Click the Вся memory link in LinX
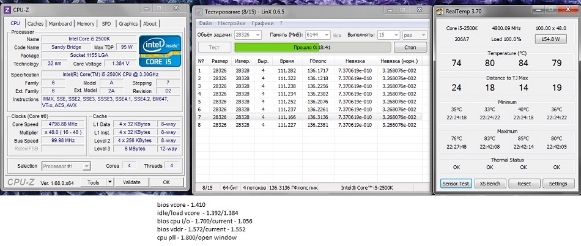581x246 pixels. (337, 35)
